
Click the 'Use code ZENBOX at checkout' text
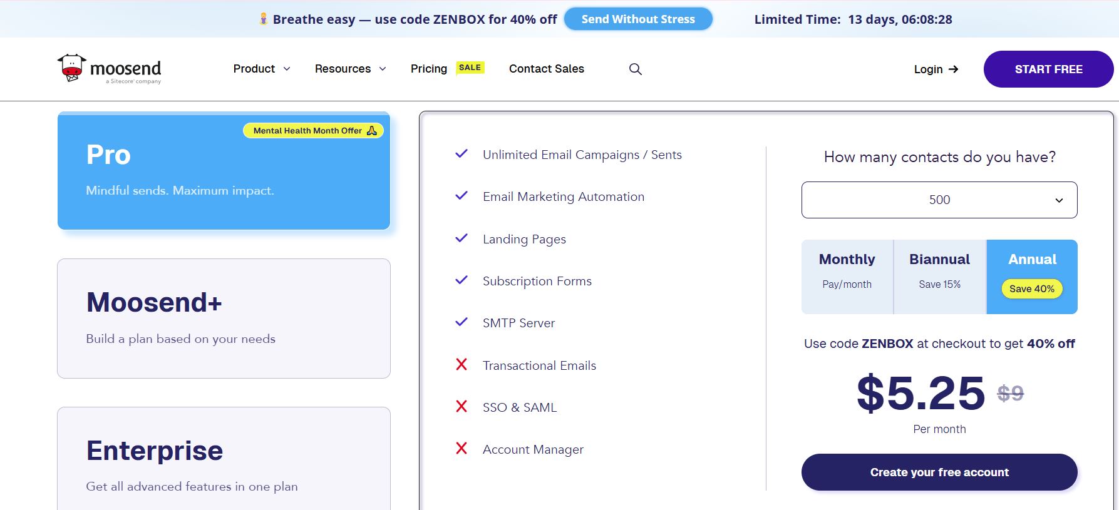point(939,344)
